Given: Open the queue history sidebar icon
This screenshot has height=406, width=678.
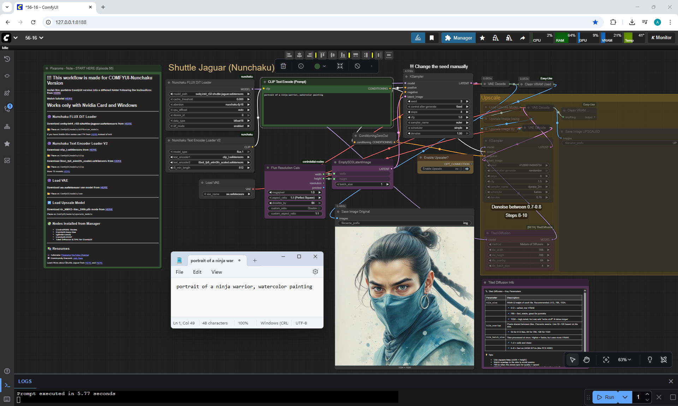Looking at the screenshot, I should (x=7, y=59).
